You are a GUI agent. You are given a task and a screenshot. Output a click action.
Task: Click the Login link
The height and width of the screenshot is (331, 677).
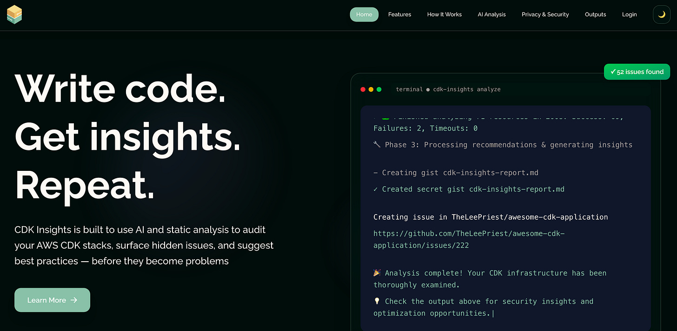pyautogui.click(x=630, y=14)
